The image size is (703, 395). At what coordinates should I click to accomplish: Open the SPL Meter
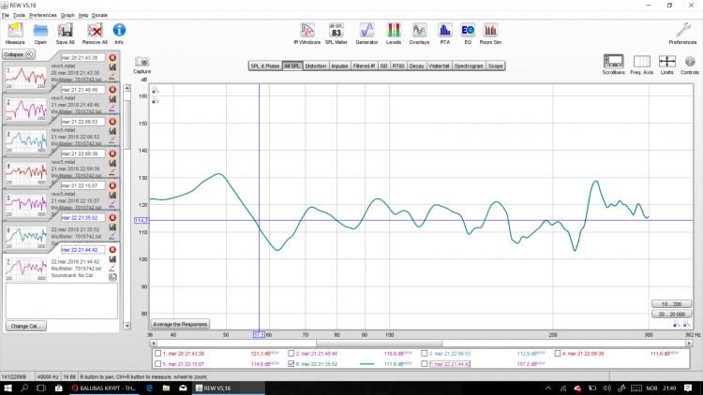[x=336, y=34]
